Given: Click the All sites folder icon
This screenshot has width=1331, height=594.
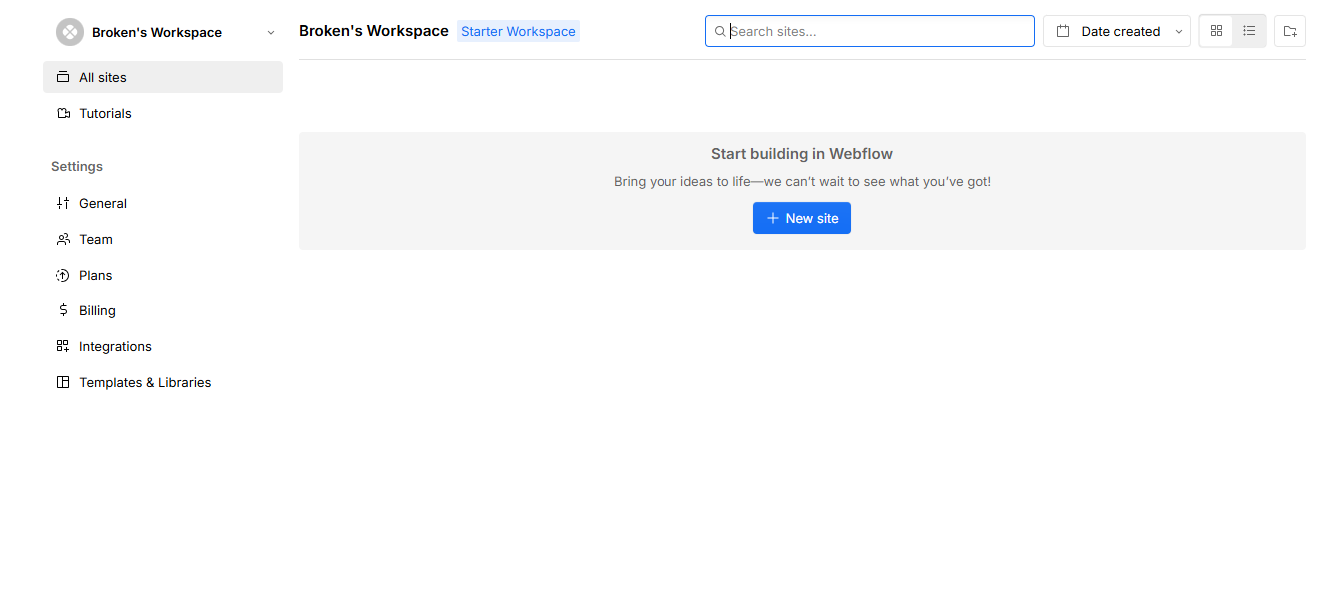Looking at the screenshot, I should [x=63, y=77].
